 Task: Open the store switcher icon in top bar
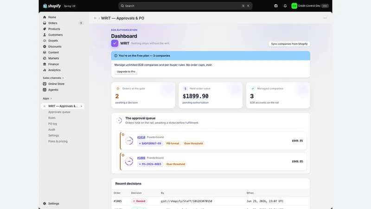(x=276, y=6)
